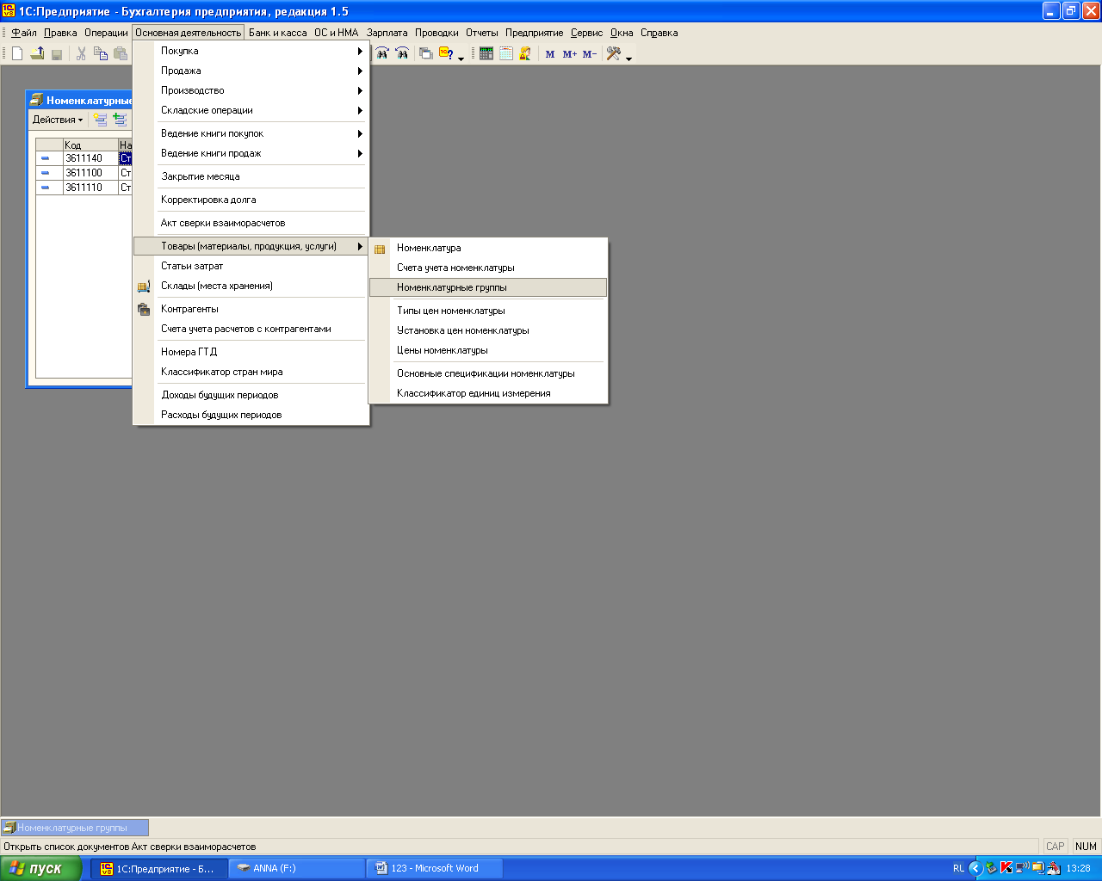
Task: Open the calendar toolbar icon
Action: (506, 53)
